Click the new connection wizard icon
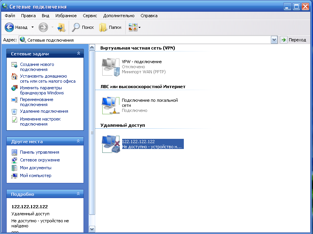The width and height of the screenshot is (313, 234). coord(14,65)
